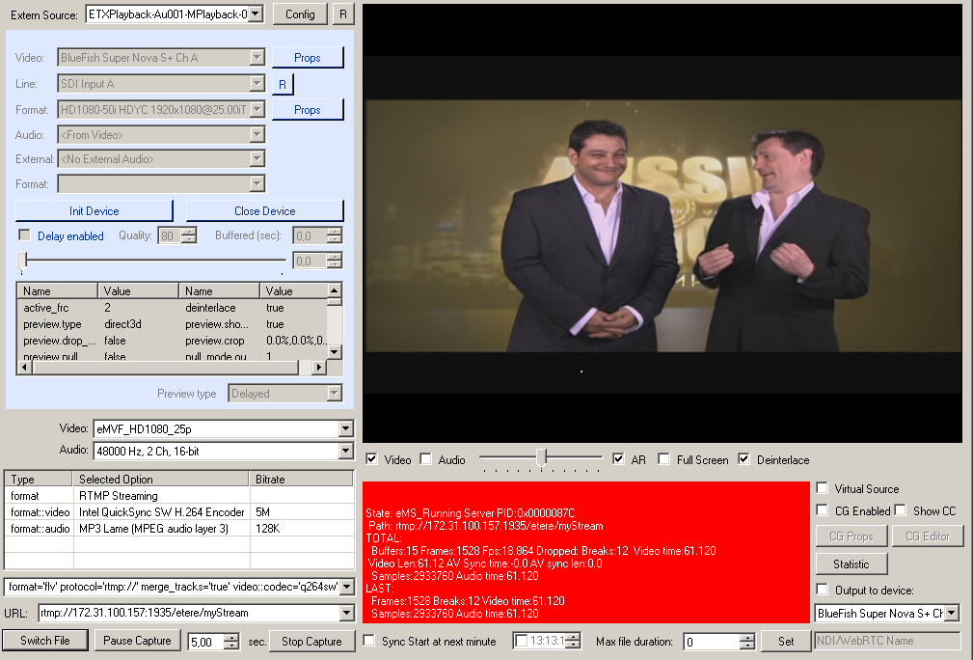The width and height of the screenshot is (973, 660).
Task: Click the R button next to Config
Action: pos(343,14)
